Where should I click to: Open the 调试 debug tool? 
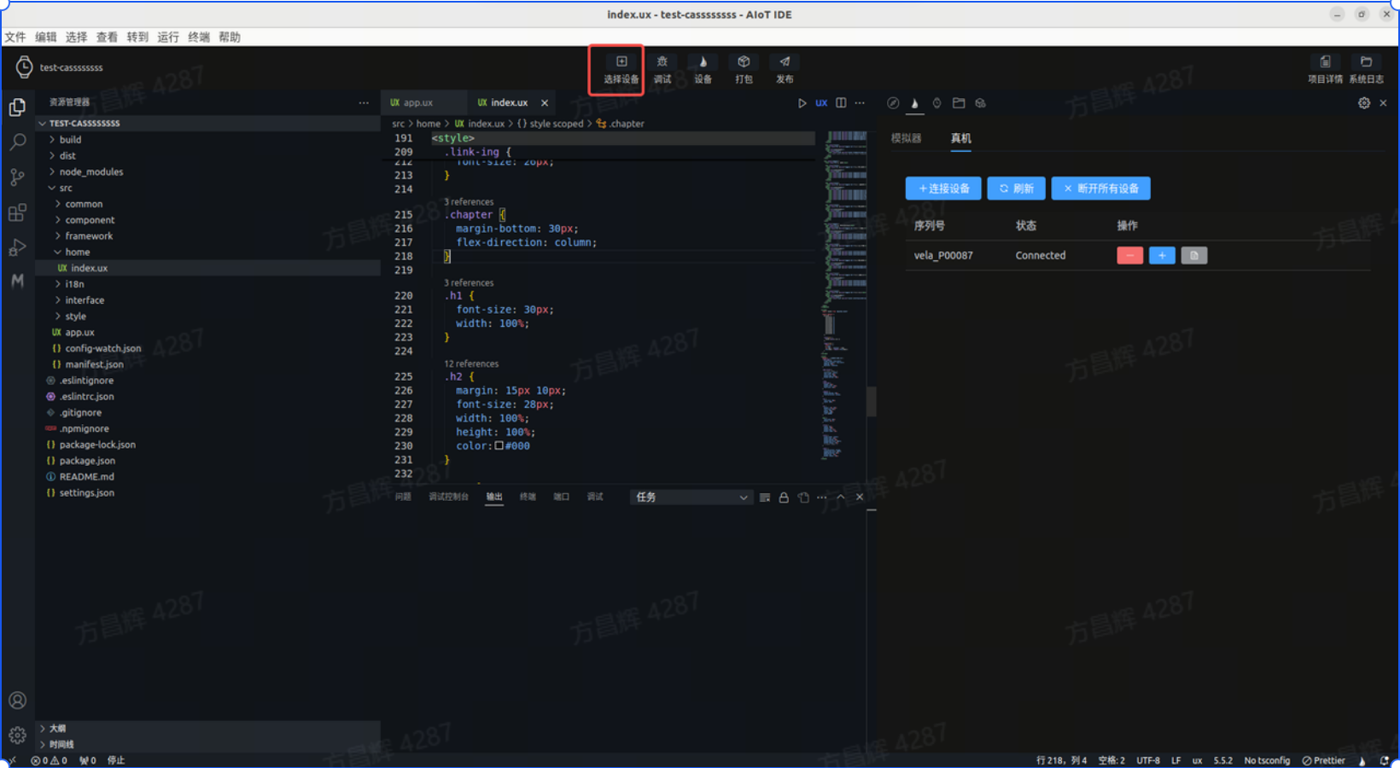pyautogui.click(x=662, y=68)
